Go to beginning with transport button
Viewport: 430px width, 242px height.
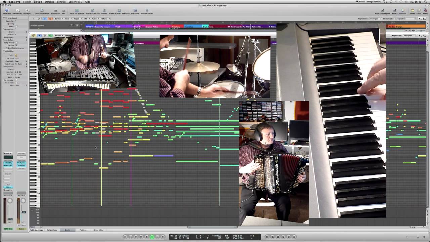coord(125,237)
